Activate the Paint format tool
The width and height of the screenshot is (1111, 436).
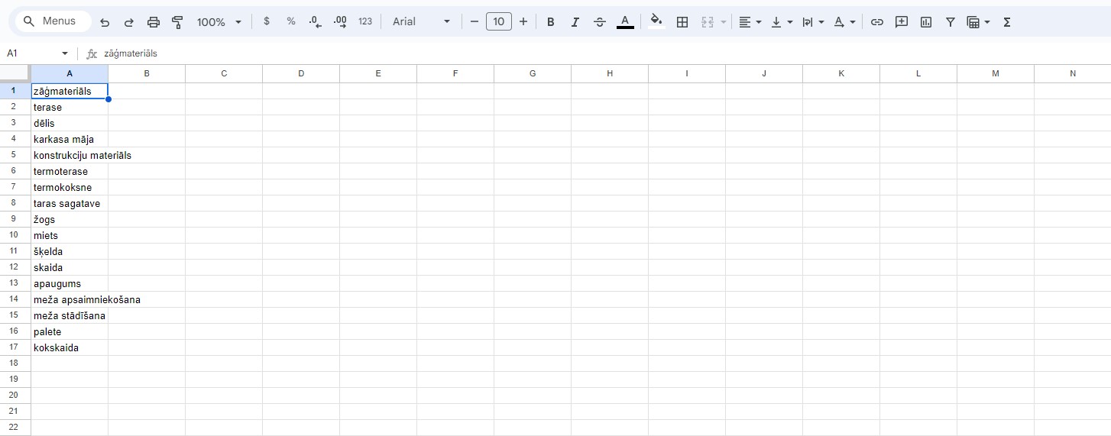tap(177, 22)
